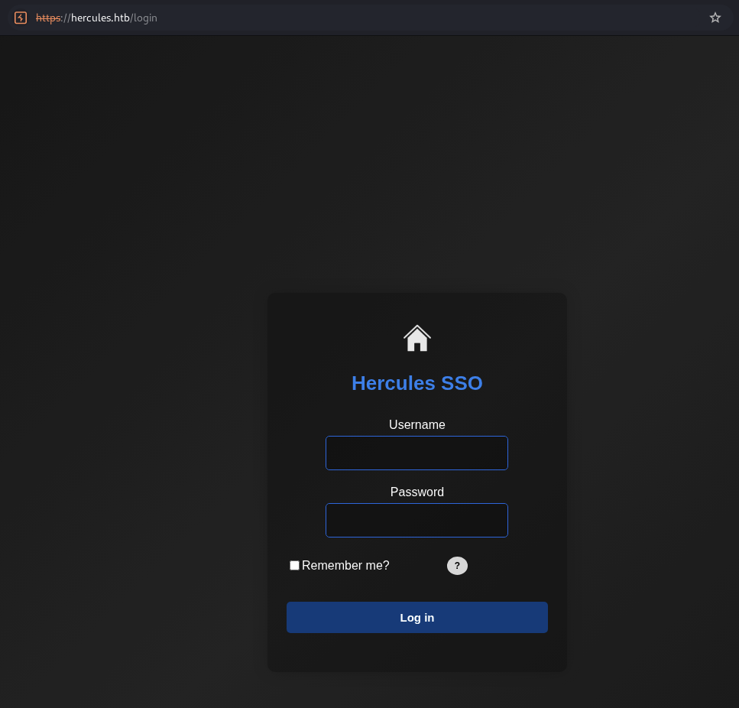Enable the Remember me checkbox
The width and height of the screenshot is (739, 708).
(294, 565)
